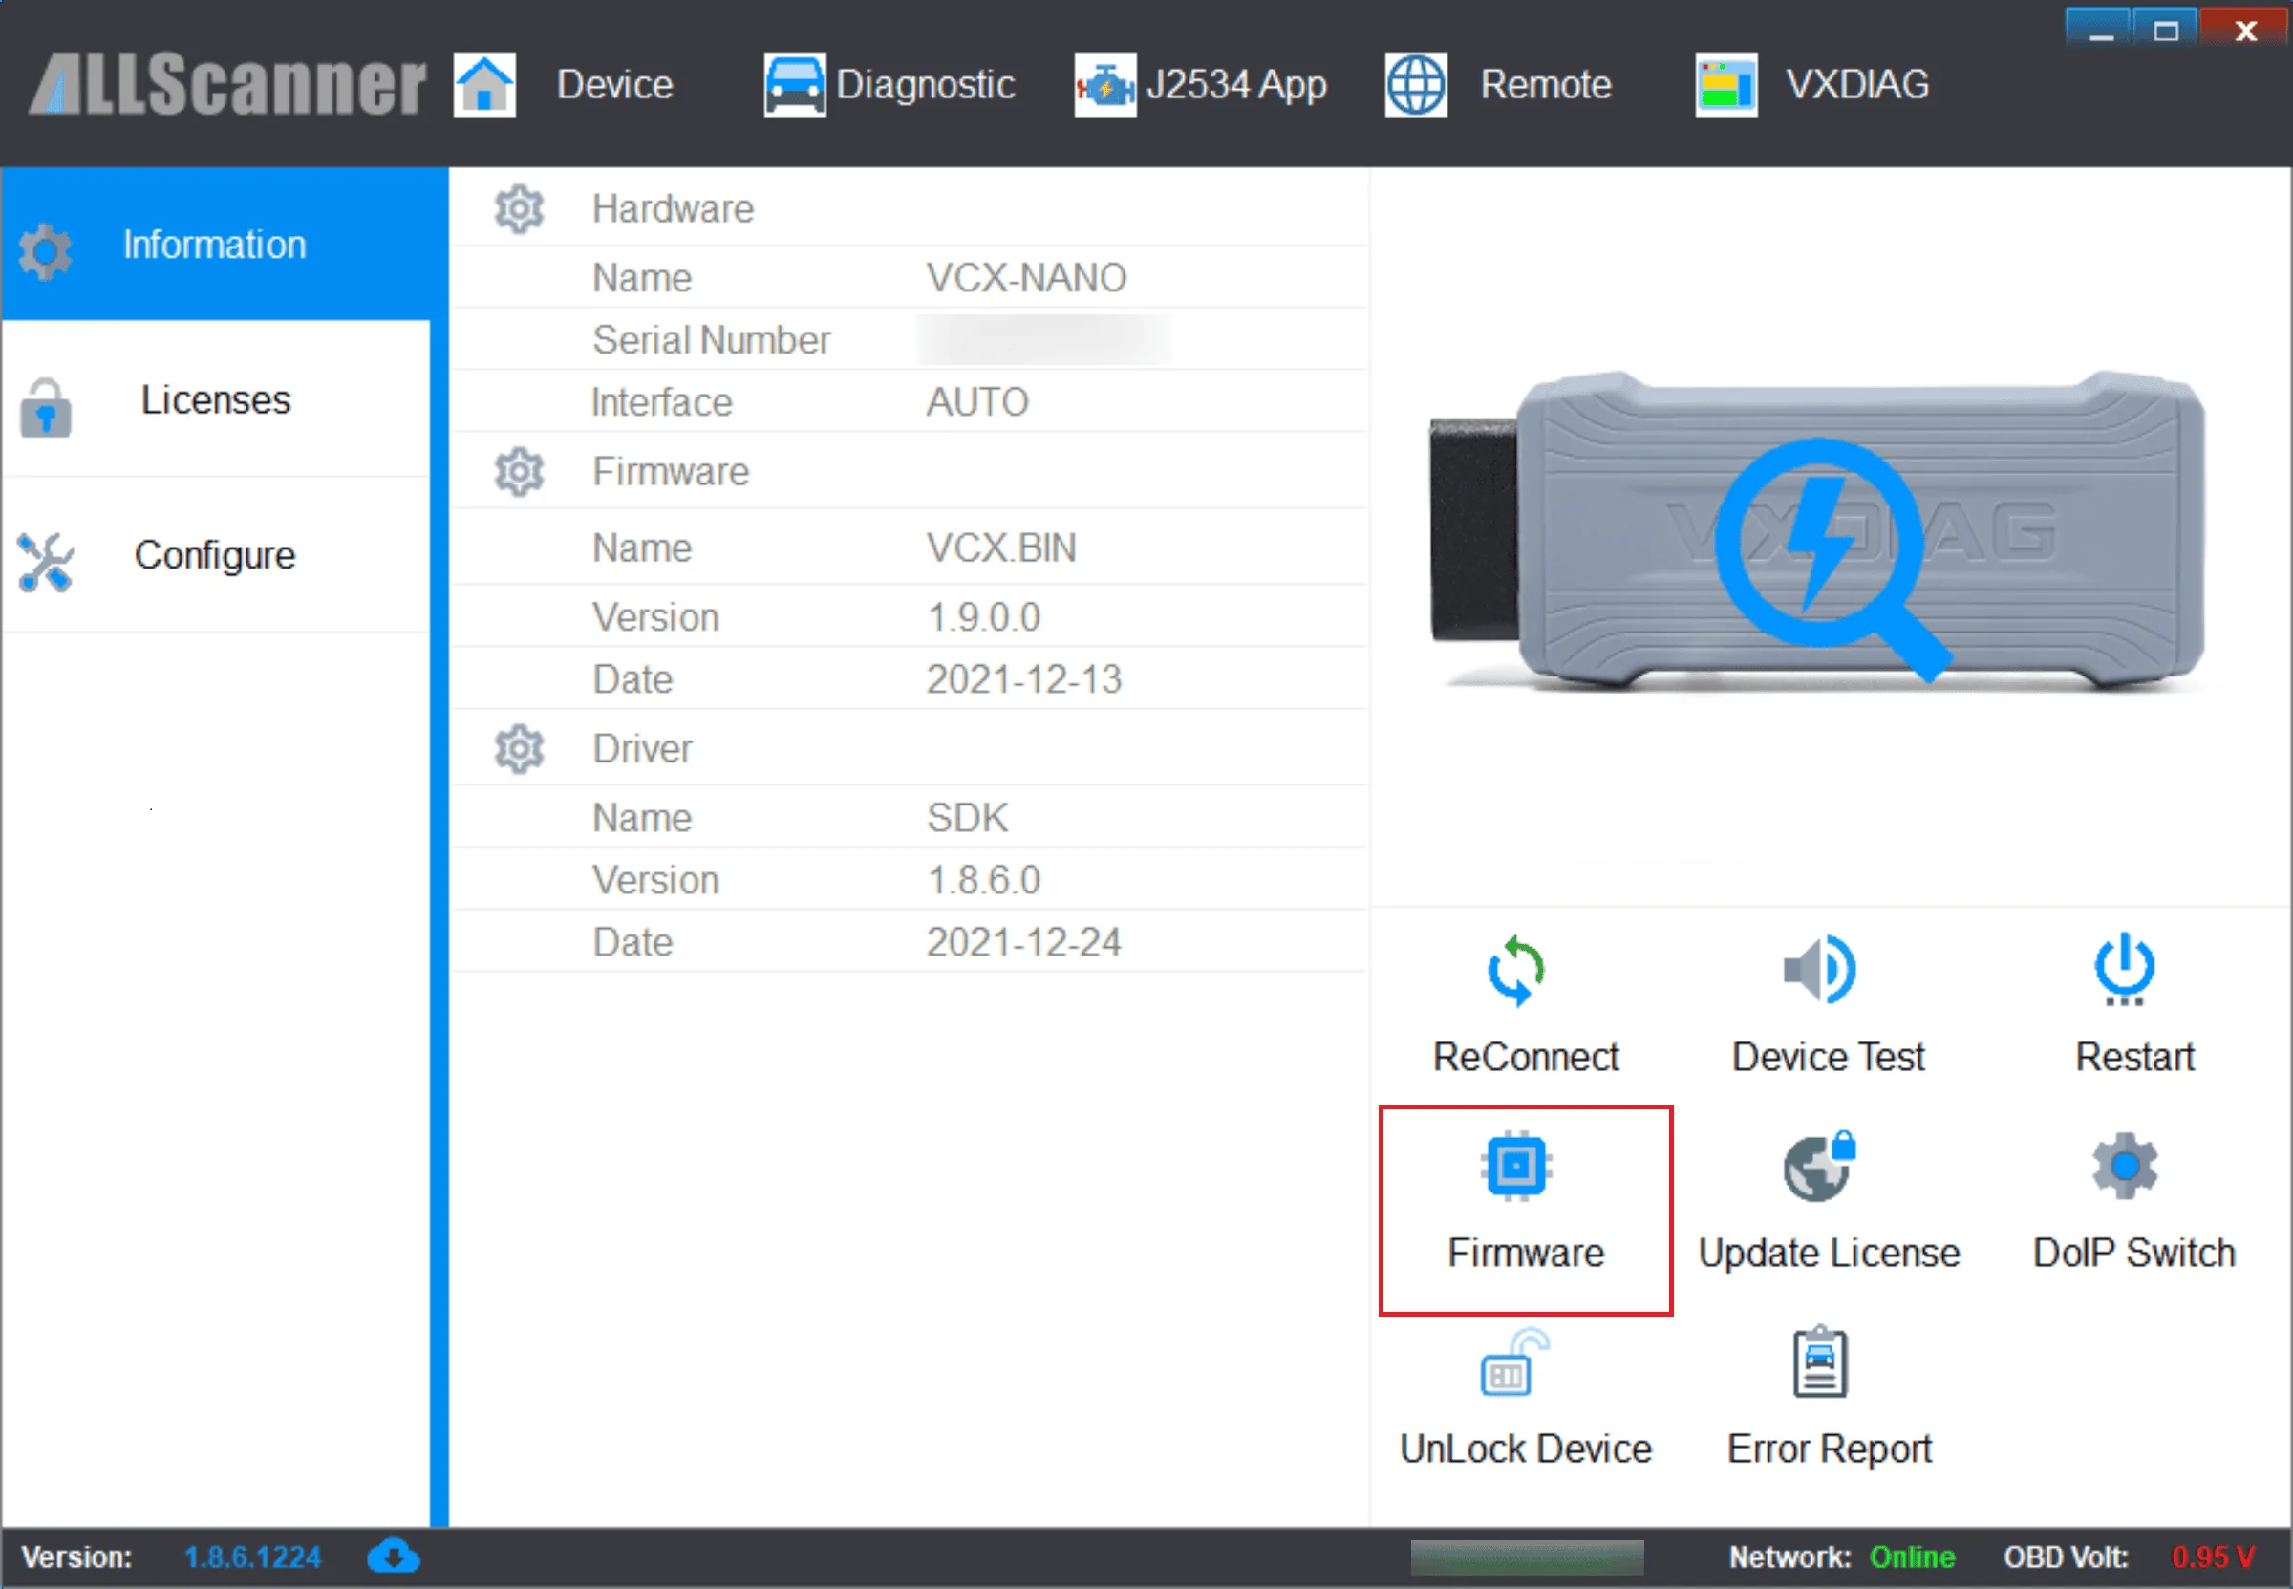Viewport: 2293px width, 1589px height.
Task: Click the version number 1.8.6.1224 link
Action: pos(252,1557)
